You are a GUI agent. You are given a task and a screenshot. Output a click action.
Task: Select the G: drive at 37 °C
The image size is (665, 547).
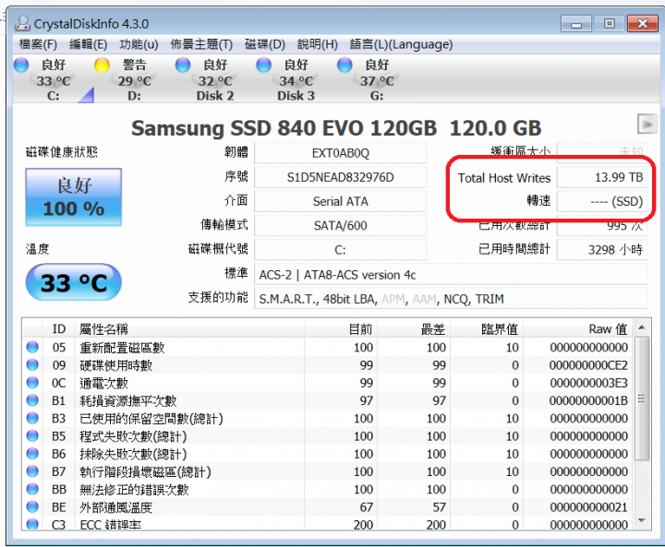tap(377, 80)
